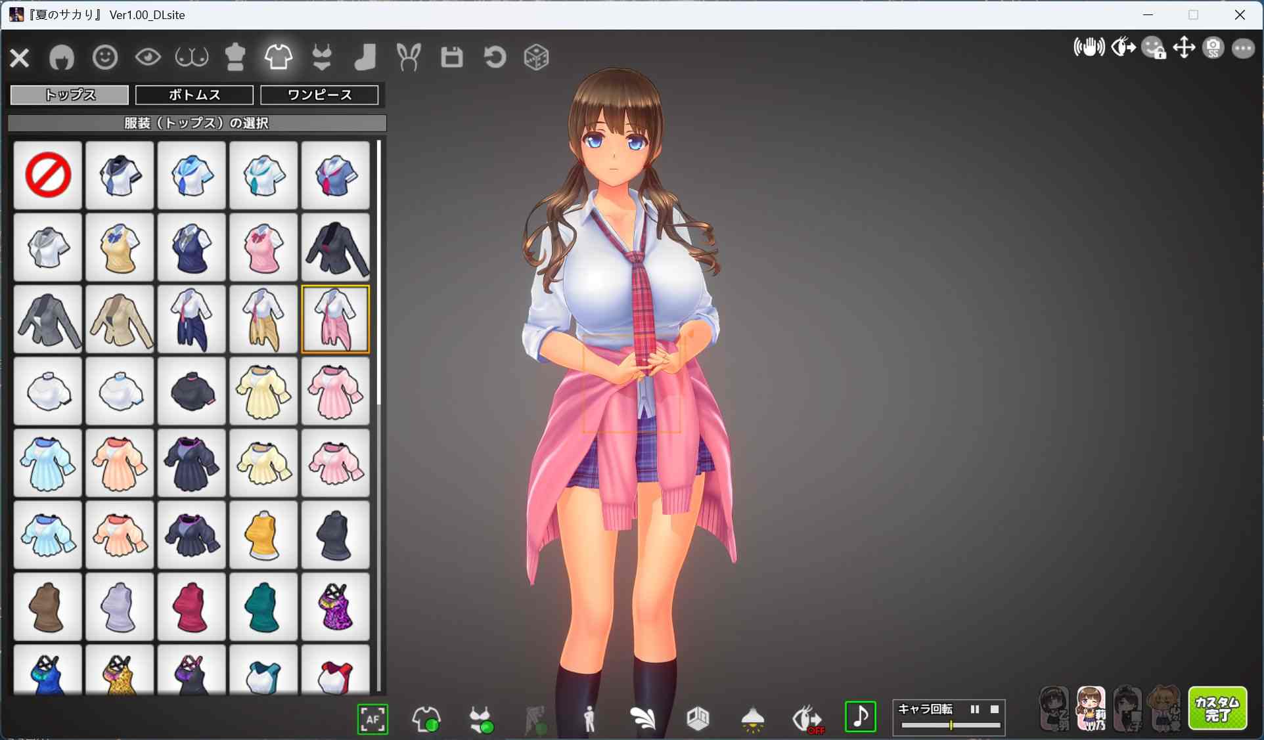1264x740 pixels.
Task: Select the pink cardigan top thumbnail
Action: pyautogui.click(x=335, y=319)
